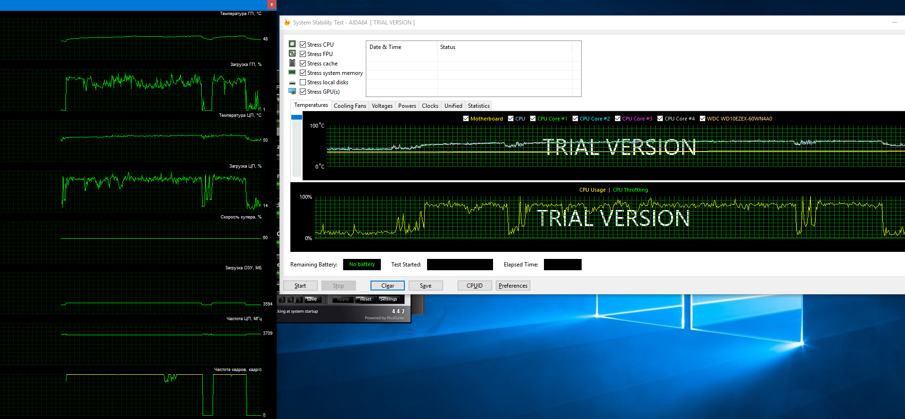Click the local disks drive icon
905x419 pixels.
[x=292, y=82]
